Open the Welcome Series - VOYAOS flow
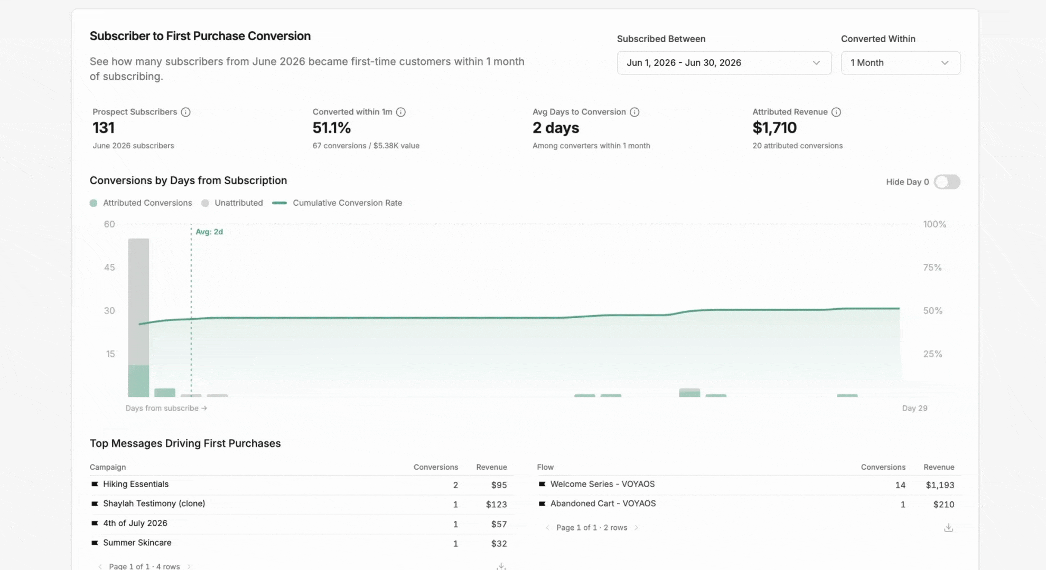The image size is (1046, 570). (x=602, y=484)
